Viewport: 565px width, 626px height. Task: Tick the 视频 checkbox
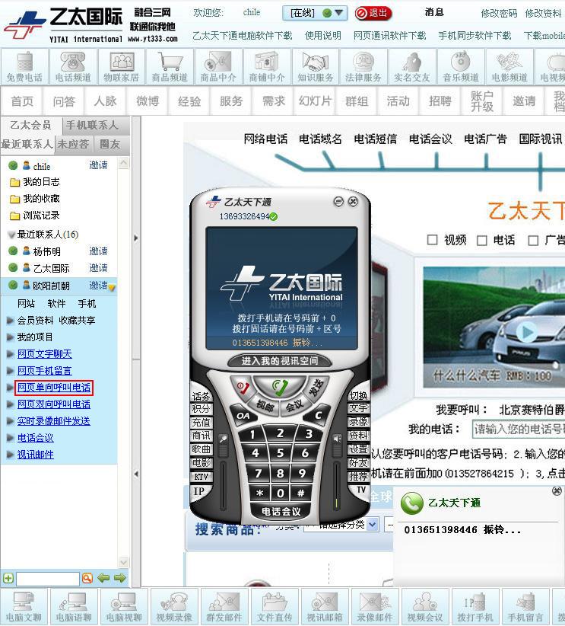432,240
